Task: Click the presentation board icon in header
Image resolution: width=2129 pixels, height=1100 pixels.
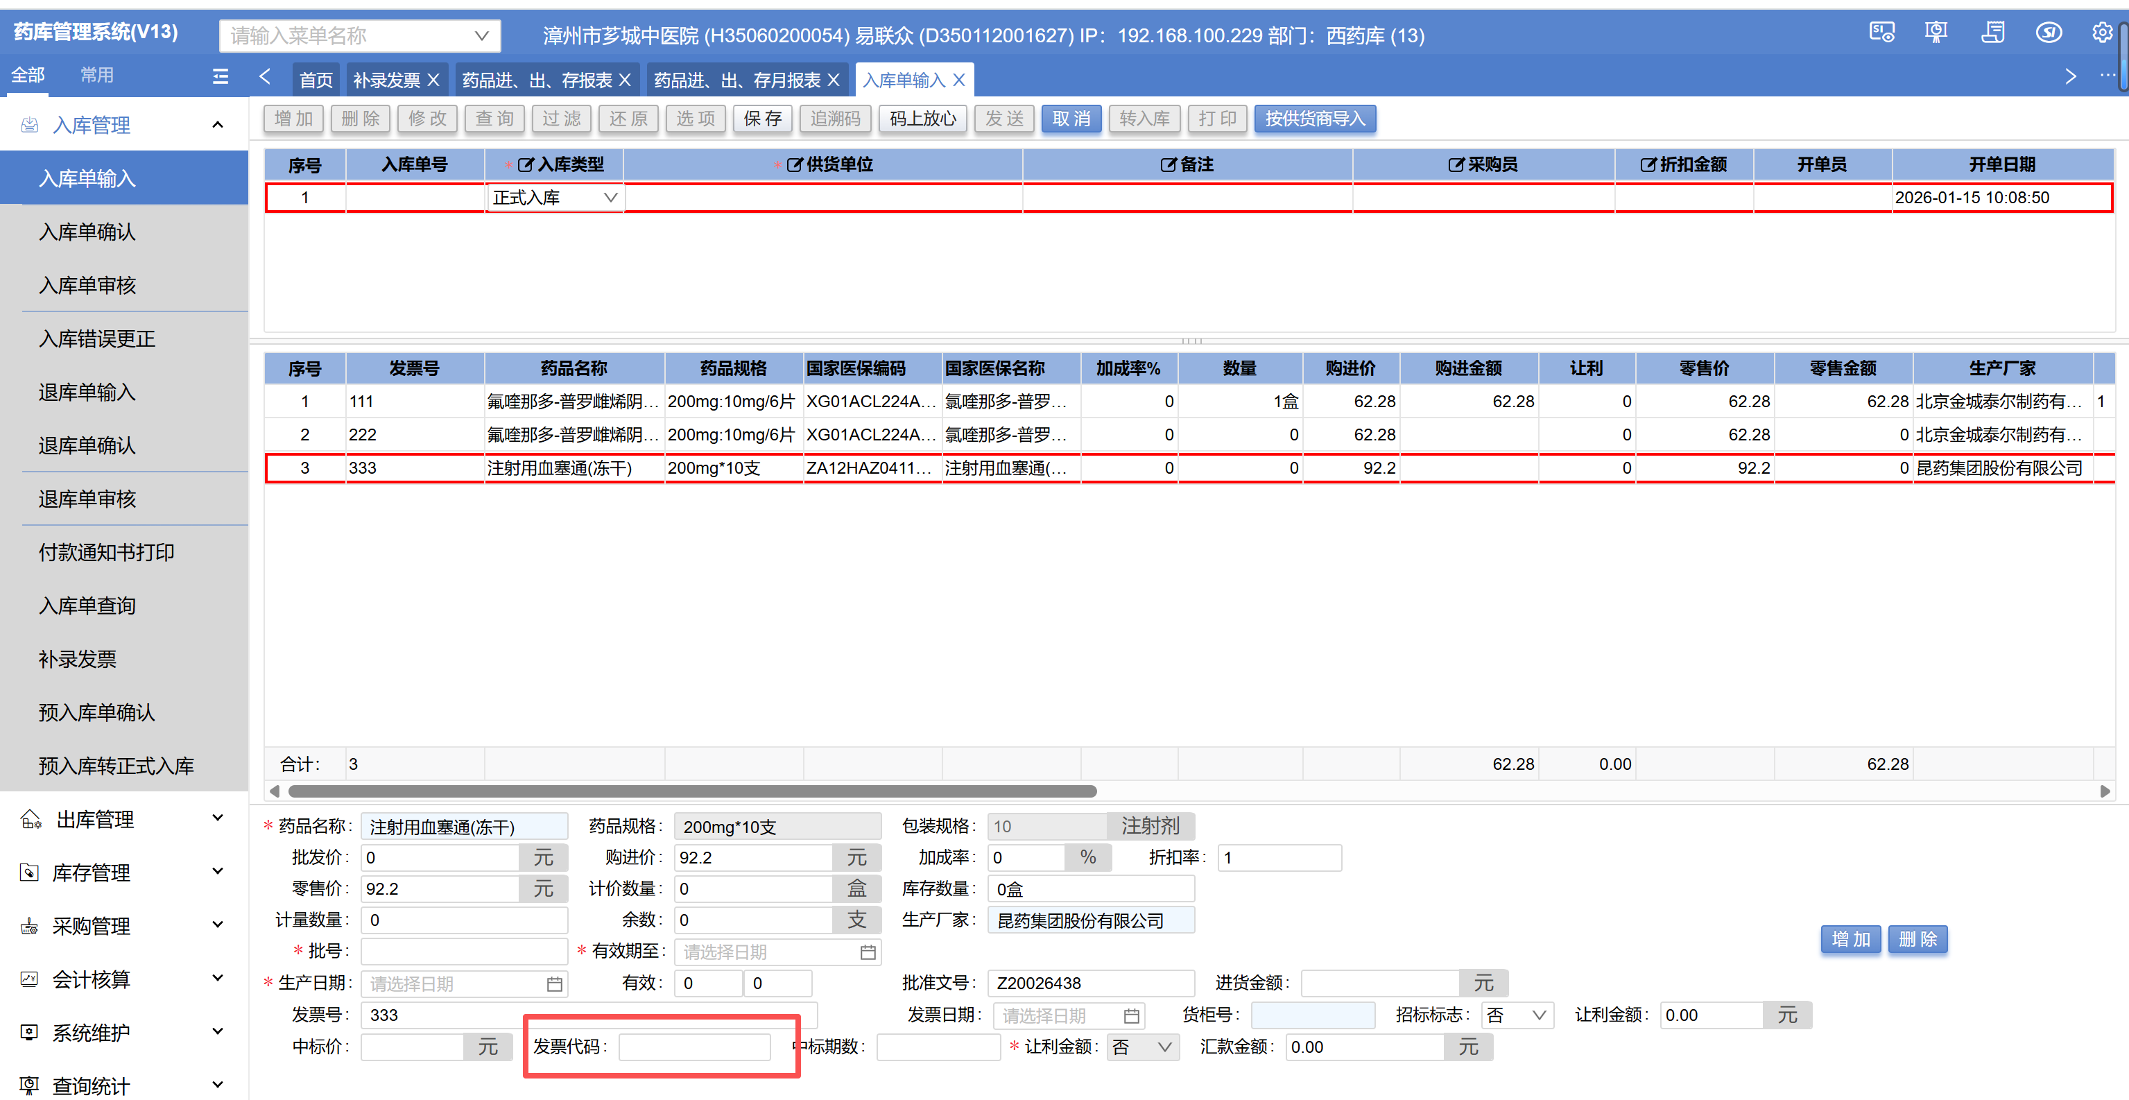Action: click(x=1936, y=33)
